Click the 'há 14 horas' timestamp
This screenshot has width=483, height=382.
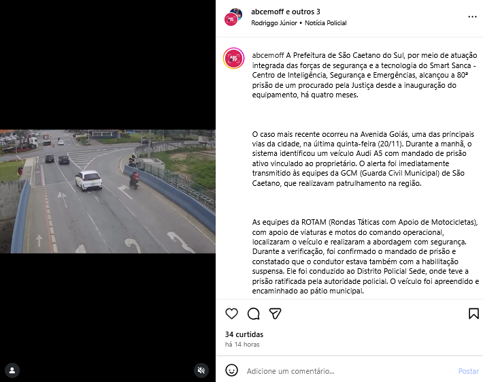(242, 345)
